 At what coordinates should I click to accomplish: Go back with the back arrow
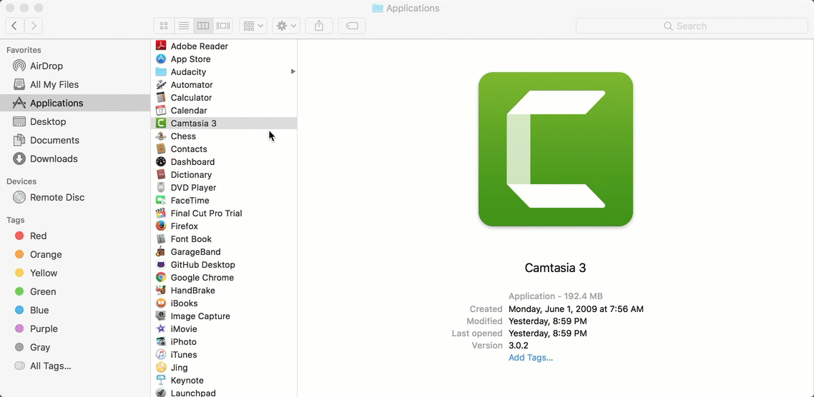click(14, 26)
